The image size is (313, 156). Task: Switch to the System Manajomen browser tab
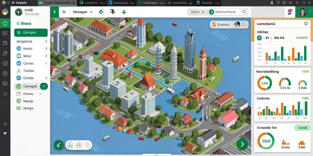(x=57, y=3)
